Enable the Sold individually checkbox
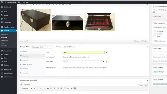Image resolution: width=167 pixels, height=94 pixels. tap(63, 68)
